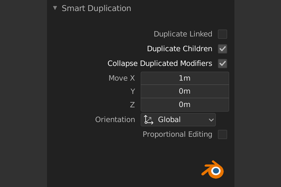Click the Blender logo icon
The height and width of the screenshot is (187, 281).
pyautogui.click(x=213, y=169)
